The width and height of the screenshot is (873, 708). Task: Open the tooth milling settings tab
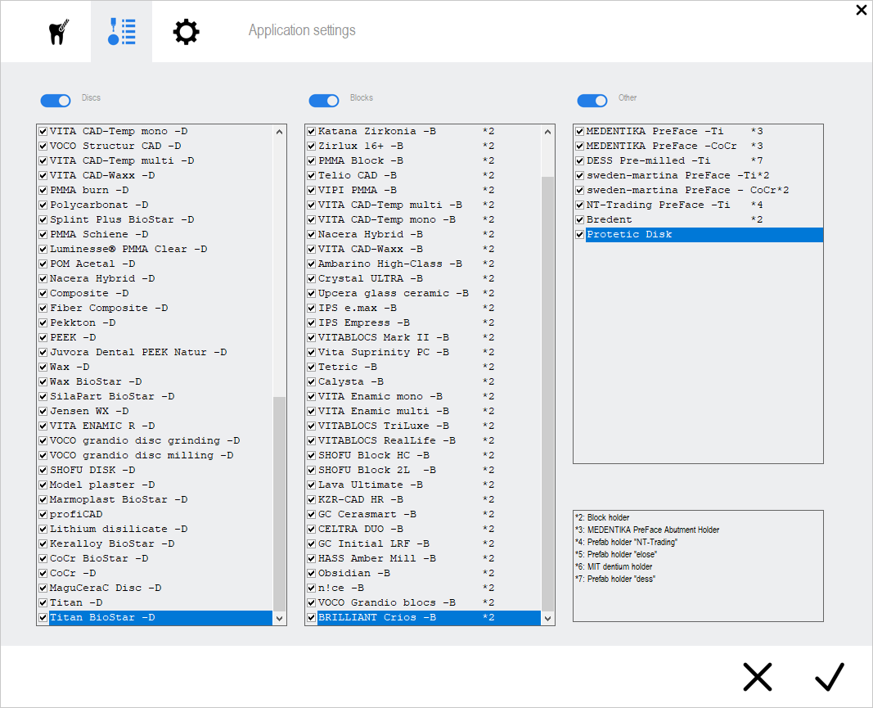58,32
